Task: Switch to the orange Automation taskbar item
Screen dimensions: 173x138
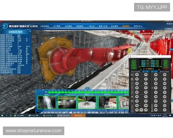Action: coord(78,116)
